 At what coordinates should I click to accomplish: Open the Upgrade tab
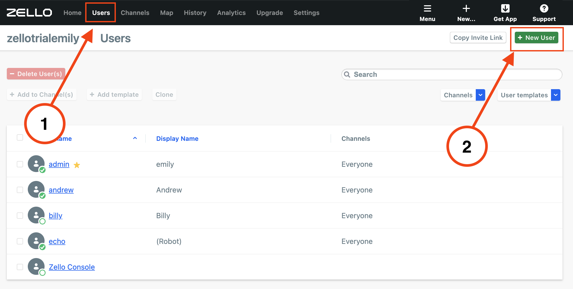(270, 13)
